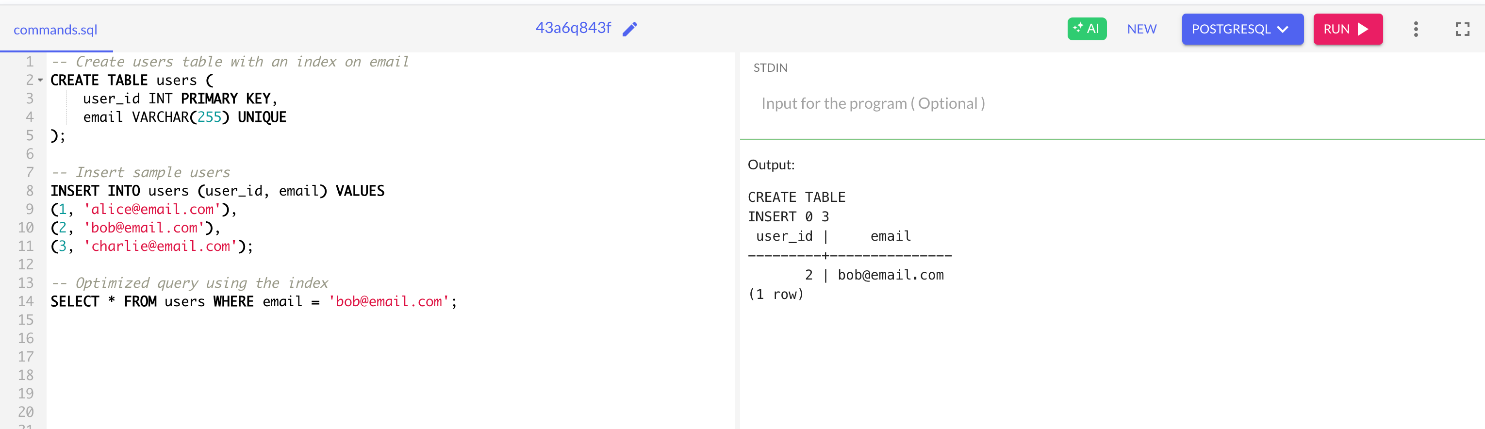Screen dimensions: 1485x429
Task: Click the line 14 SELECT statement
Action: coord(254,301)
